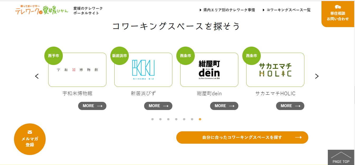Click MORE button under 紺屋町dein
The height and width of the screenshot is (165, 355).
(224, 106)
